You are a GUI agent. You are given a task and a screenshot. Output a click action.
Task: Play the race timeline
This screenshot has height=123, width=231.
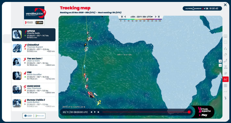(x=95, y=112)
